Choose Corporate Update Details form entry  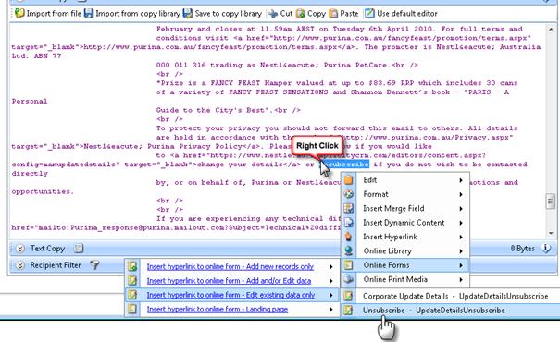pos(451,296)
